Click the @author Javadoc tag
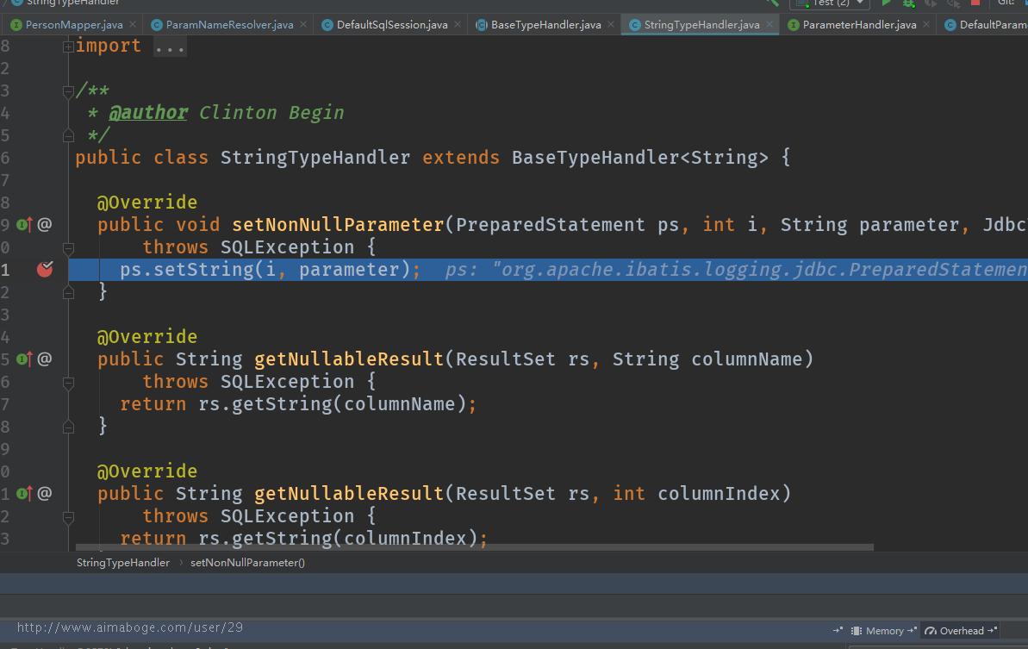 point(148,113)
